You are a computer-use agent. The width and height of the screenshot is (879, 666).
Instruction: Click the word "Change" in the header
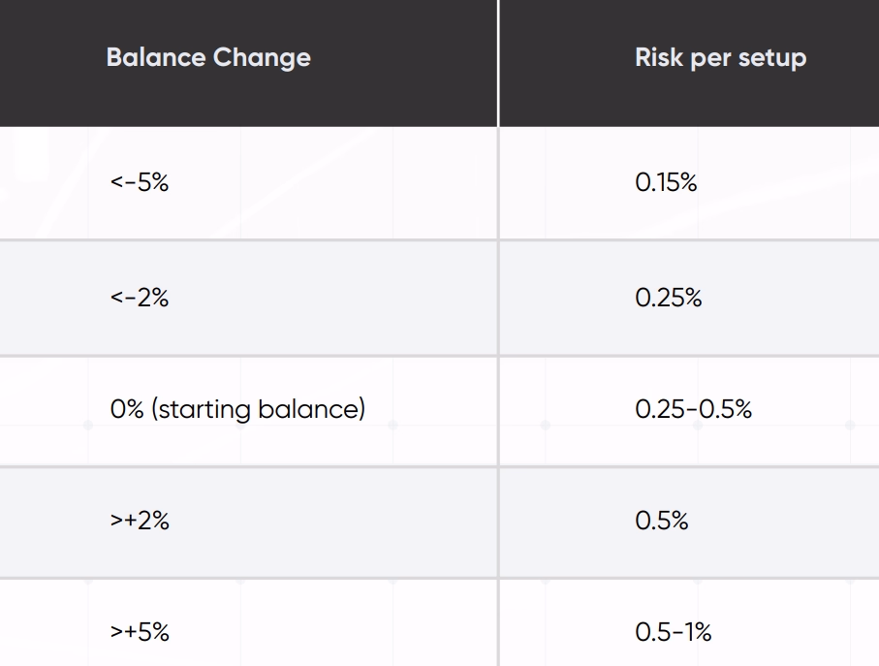coord(262,58)
